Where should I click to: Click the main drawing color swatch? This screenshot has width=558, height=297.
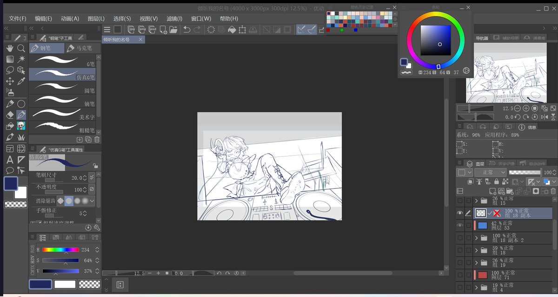click(11, 183)
